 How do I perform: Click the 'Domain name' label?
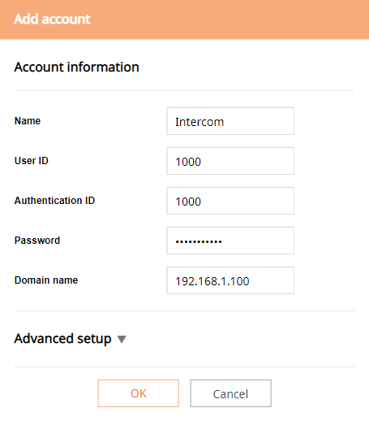pyautogui.click(x=46, y=280)
